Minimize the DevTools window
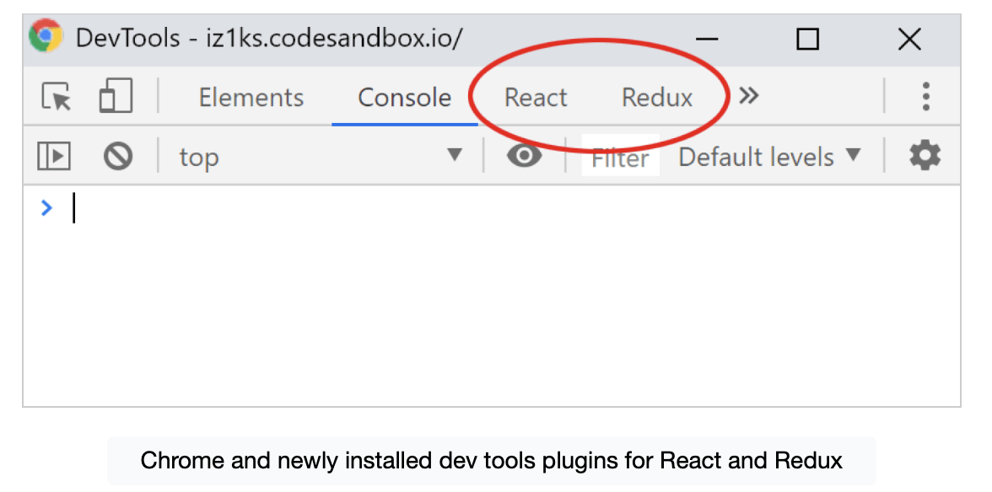This screenshot has width=992, height=492. click(x=706, y=39)
